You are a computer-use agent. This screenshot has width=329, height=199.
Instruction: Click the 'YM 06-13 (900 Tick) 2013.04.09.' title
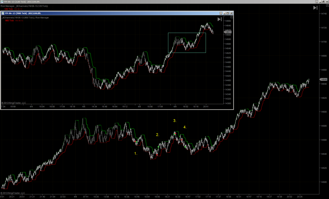point(23,13)
